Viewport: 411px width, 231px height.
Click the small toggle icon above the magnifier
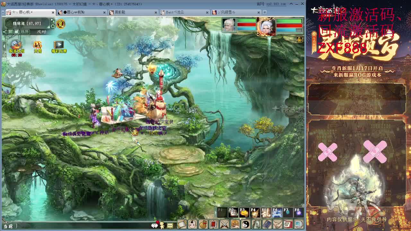click(53, 21)
